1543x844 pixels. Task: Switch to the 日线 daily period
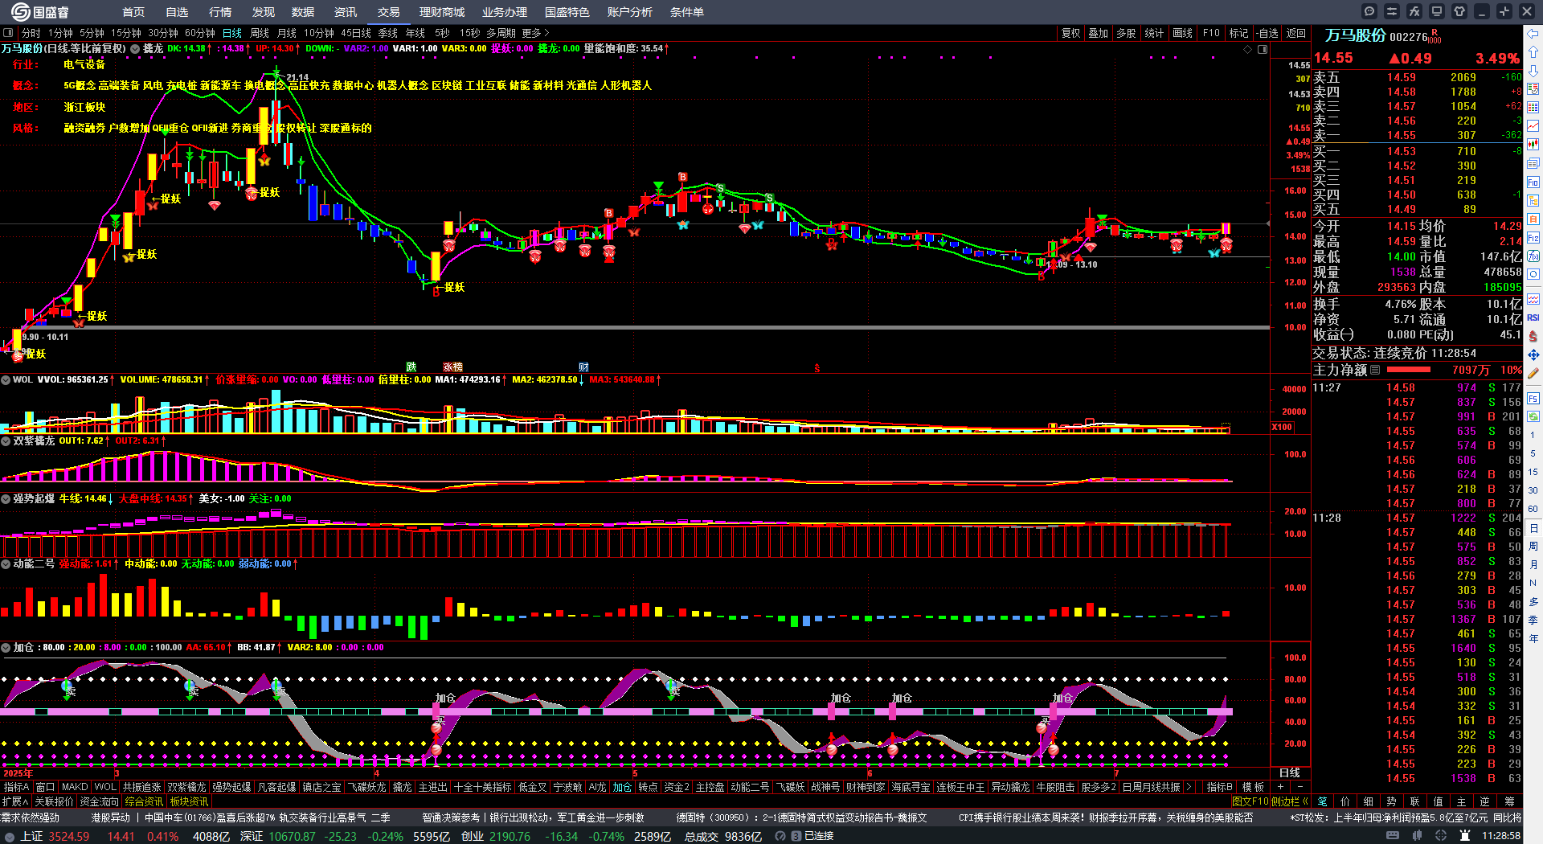tap(232, 33)
